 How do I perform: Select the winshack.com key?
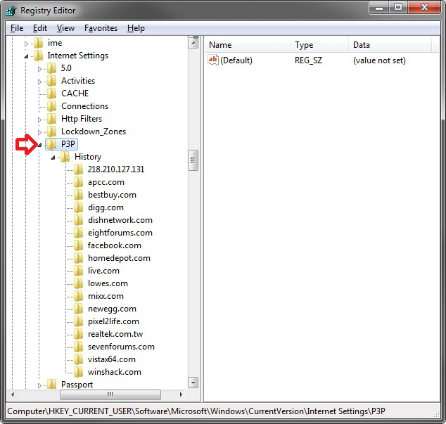[x=115, y=372]
